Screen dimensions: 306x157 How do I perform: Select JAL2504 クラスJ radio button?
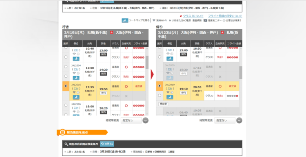coord(66,76)
